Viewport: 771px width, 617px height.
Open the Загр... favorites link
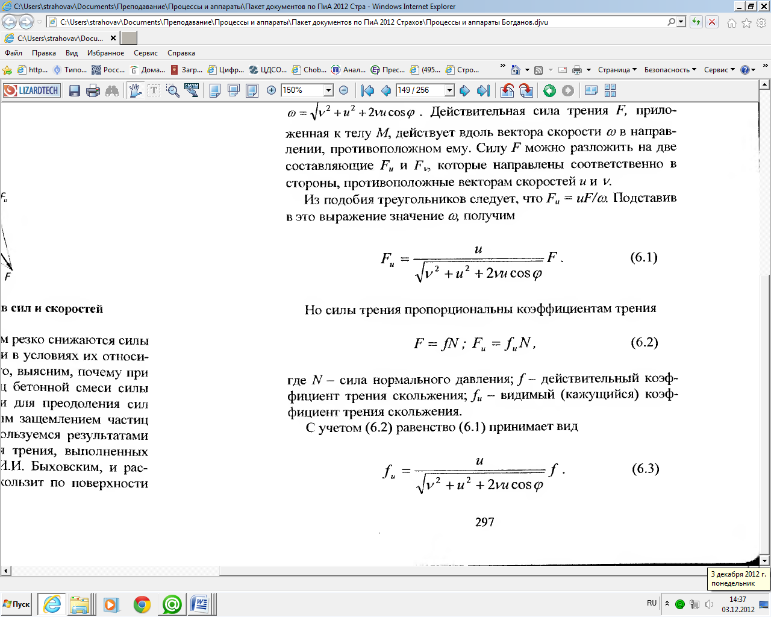click(187, 70)
